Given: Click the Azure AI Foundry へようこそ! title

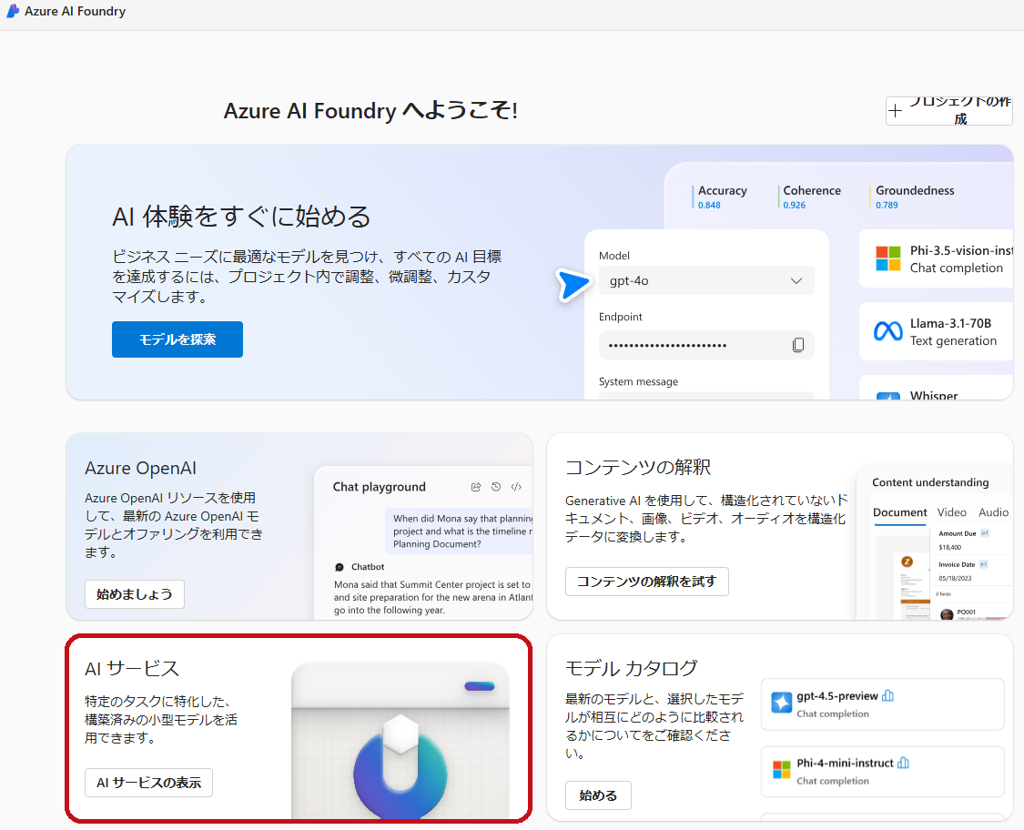Looking at the screenshot, I should (371, 110).
